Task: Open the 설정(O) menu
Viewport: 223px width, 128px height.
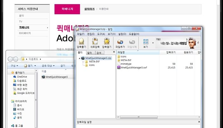Action: pyautogui.click(x=122, y=34)
